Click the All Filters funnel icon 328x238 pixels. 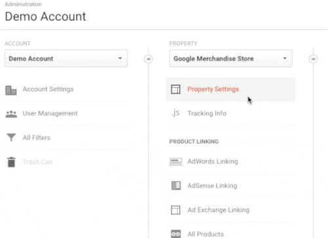pyautogui.click(x=11, y=138)
